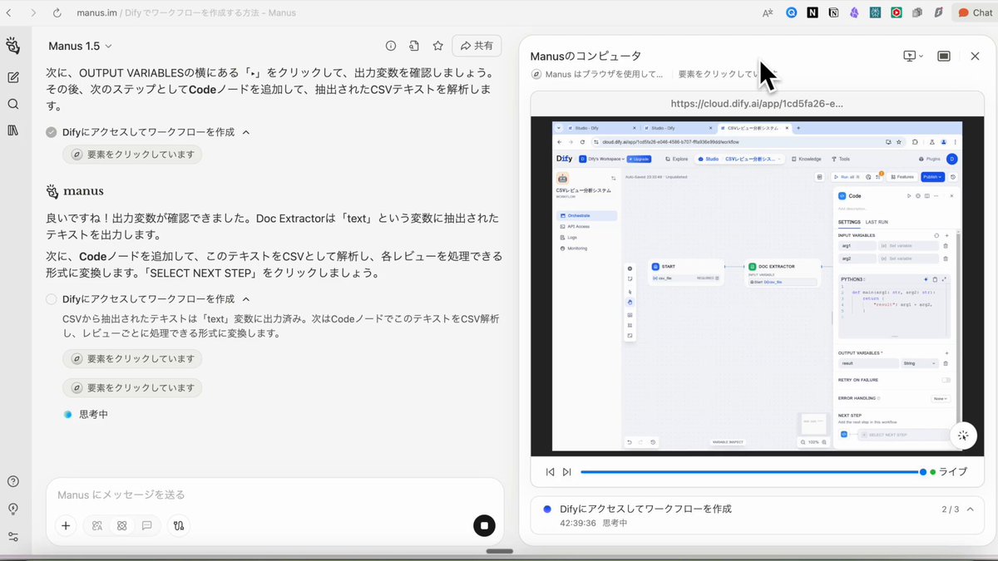The image size is (998, 561).
Task: Click the blue Q extension icon
Action: click(x=792, y=13)
